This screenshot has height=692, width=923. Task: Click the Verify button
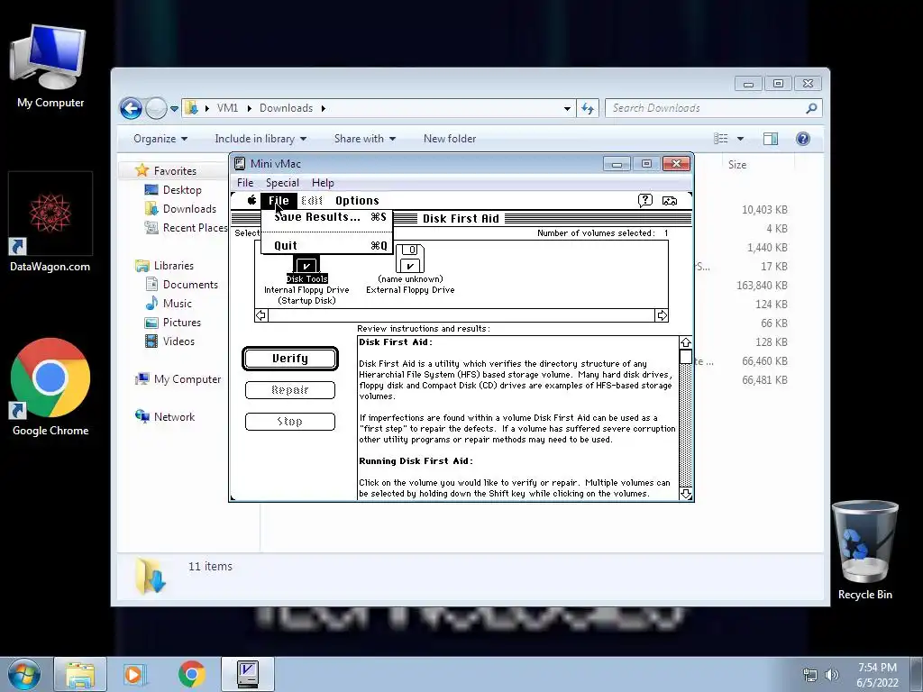pos(290,359)
